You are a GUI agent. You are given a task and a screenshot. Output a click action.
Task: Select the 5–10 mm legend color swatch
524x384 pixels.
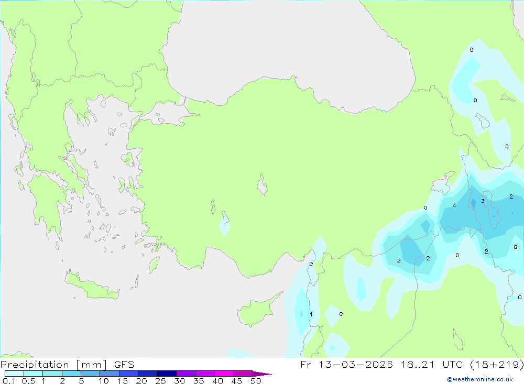point(91,374)
